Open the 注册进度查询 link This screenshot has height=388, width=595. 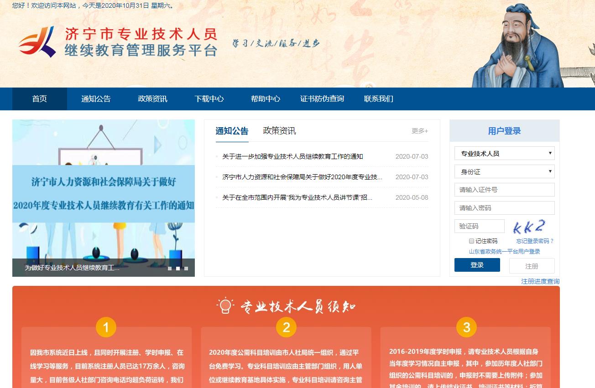tap(540, 281)
